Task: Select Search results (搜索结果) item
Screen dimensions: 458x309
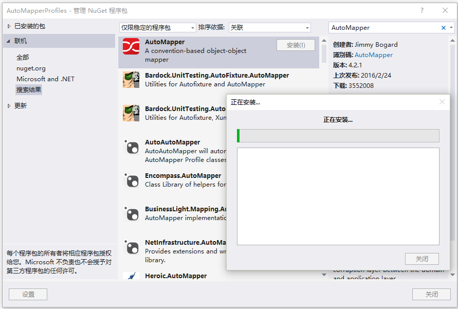Action: point(29,89)
